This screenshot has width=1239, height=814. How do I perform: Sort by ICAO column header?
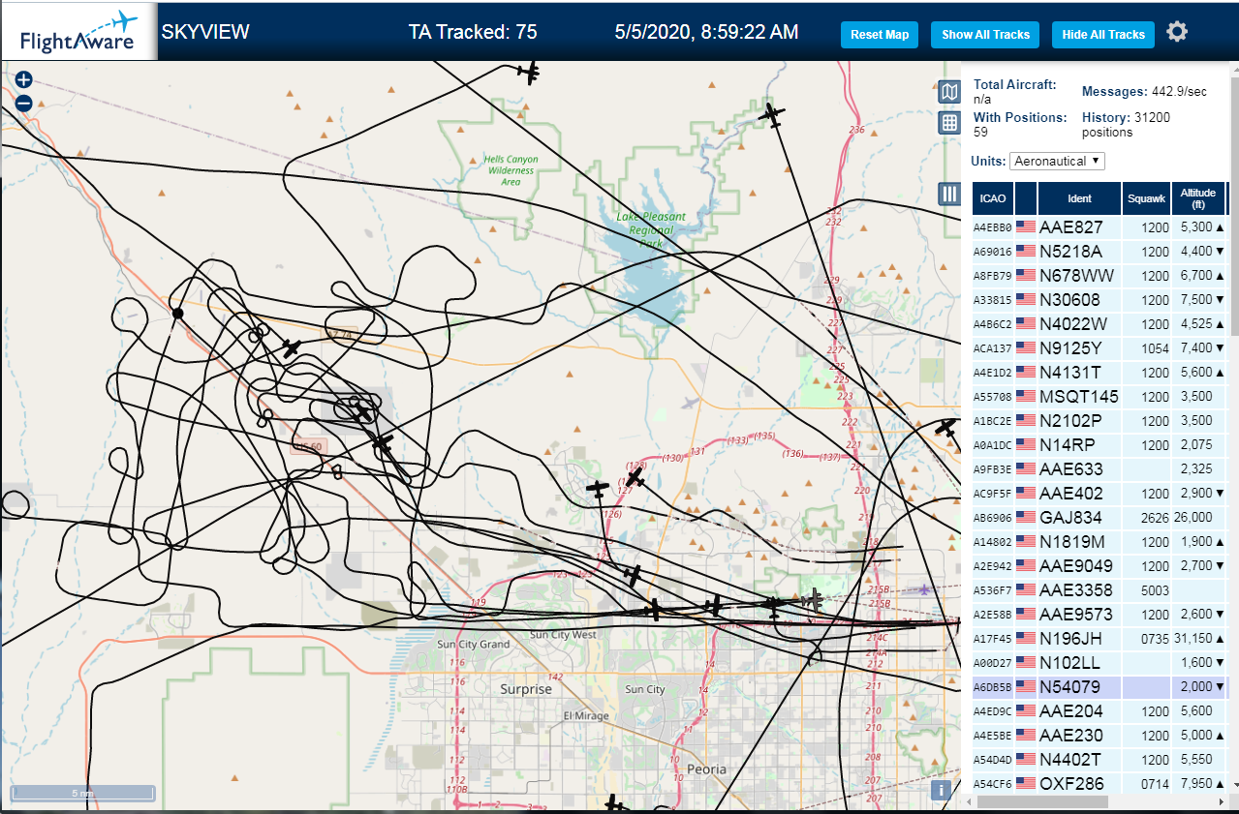(x=993, y=198)
